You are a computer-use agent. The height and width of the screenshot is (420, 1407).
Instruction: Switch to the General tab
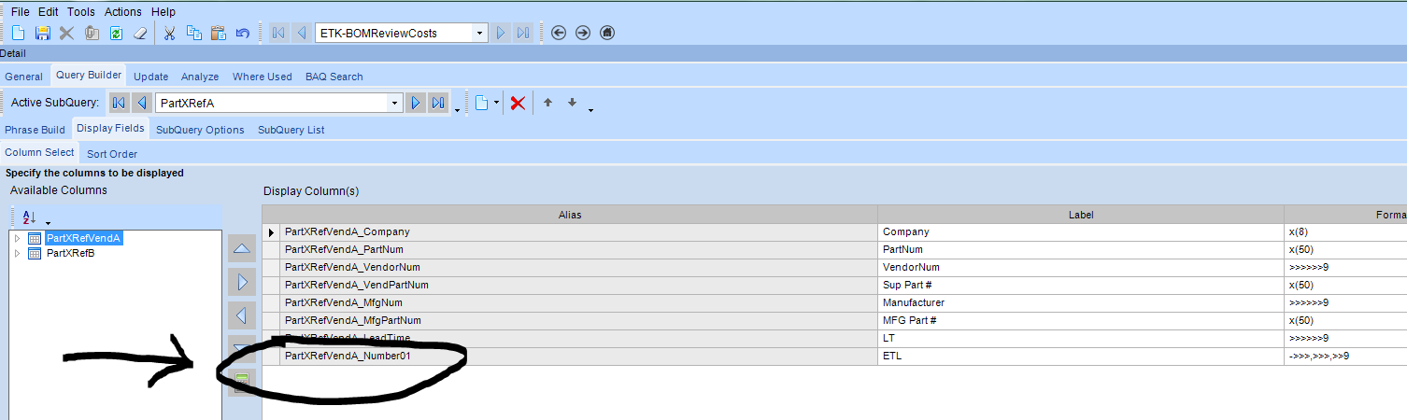pyautogui.click(x=24, y=77)
